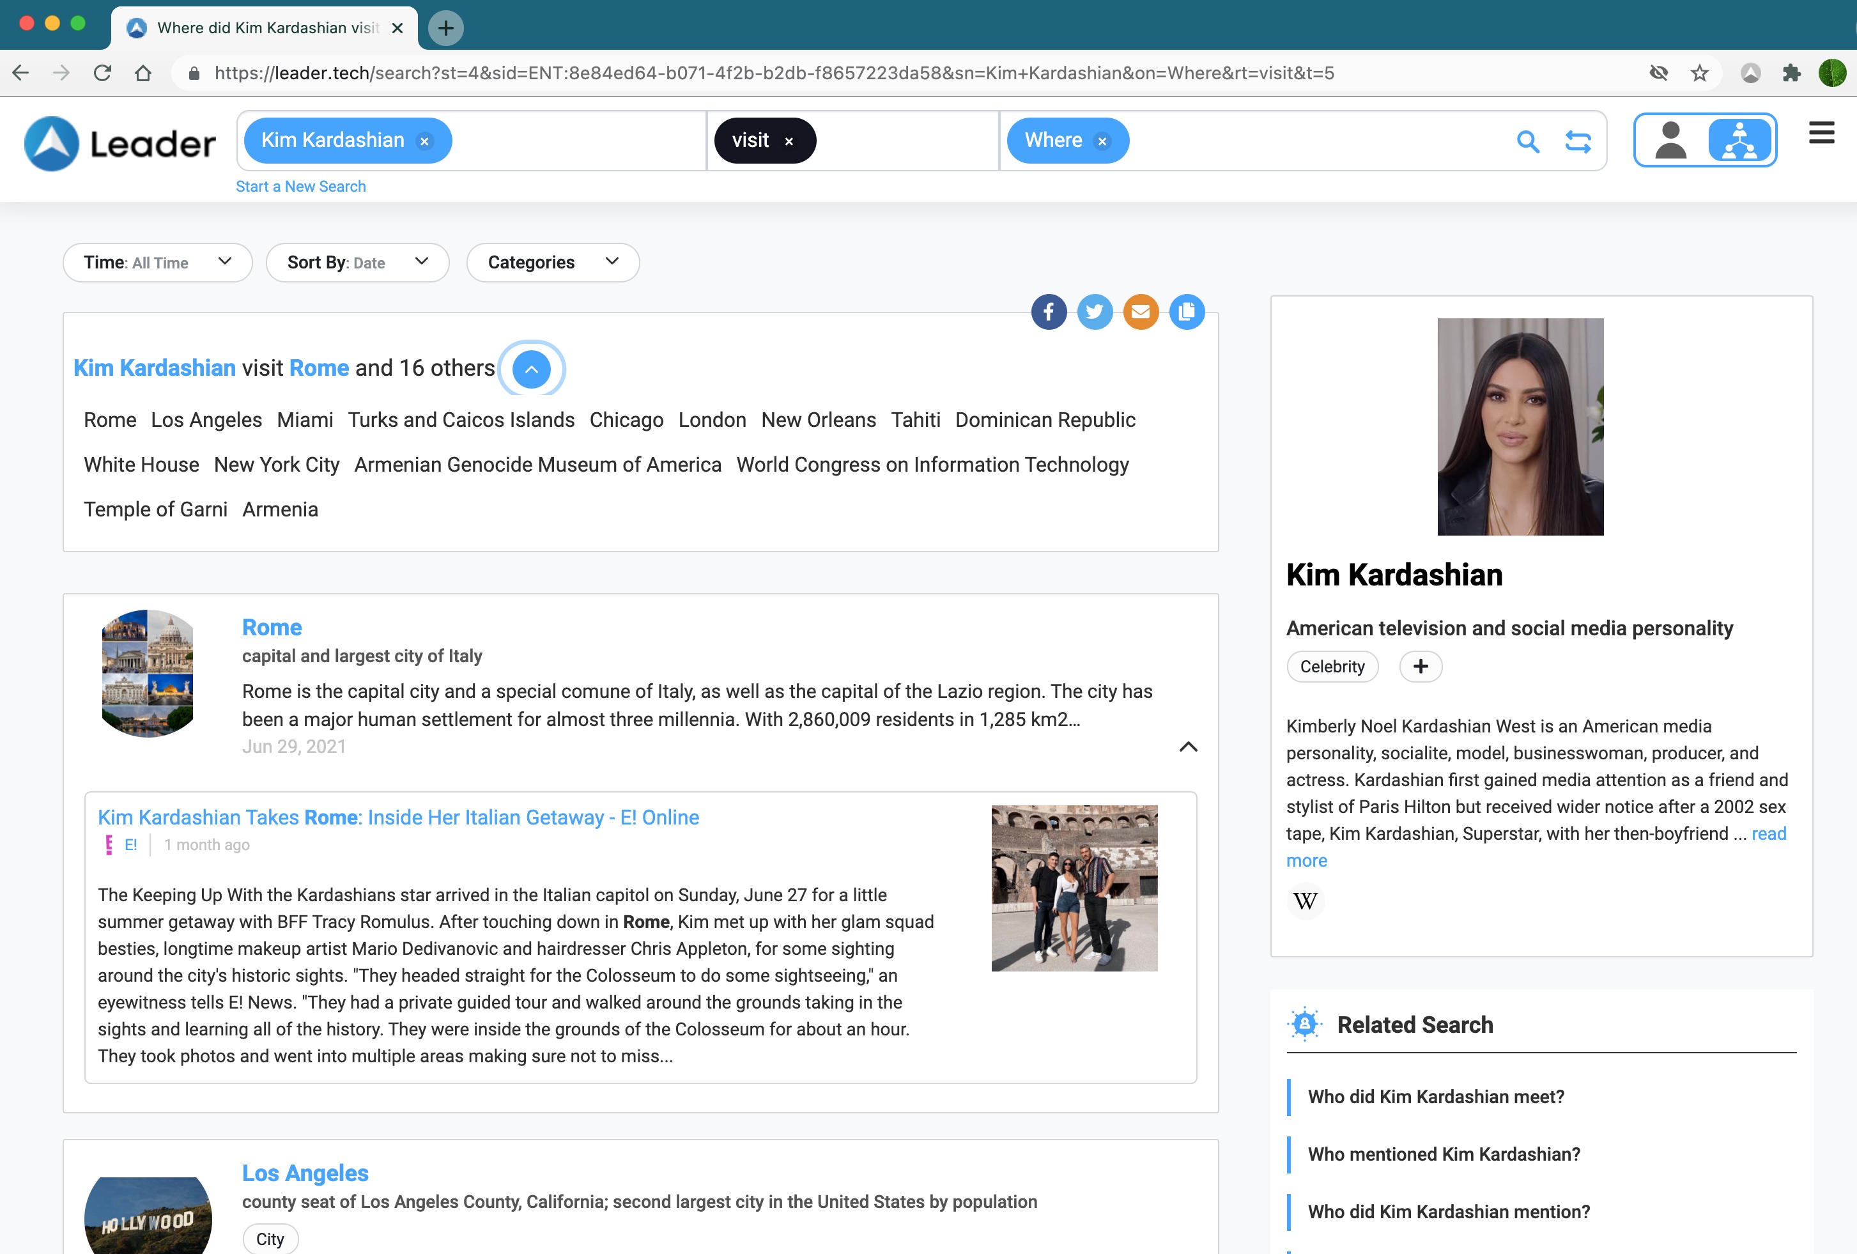Remove the Where search chip
1857x1254 pixels.
click(x=1102, y=141)
